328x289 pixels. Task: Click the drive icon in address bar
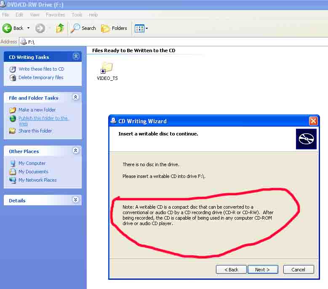coord(24,42)
